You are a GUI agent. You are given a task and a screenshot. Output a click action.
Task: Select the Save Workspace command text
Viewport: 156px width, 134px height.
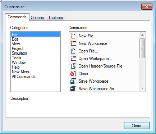pos(93,81)
